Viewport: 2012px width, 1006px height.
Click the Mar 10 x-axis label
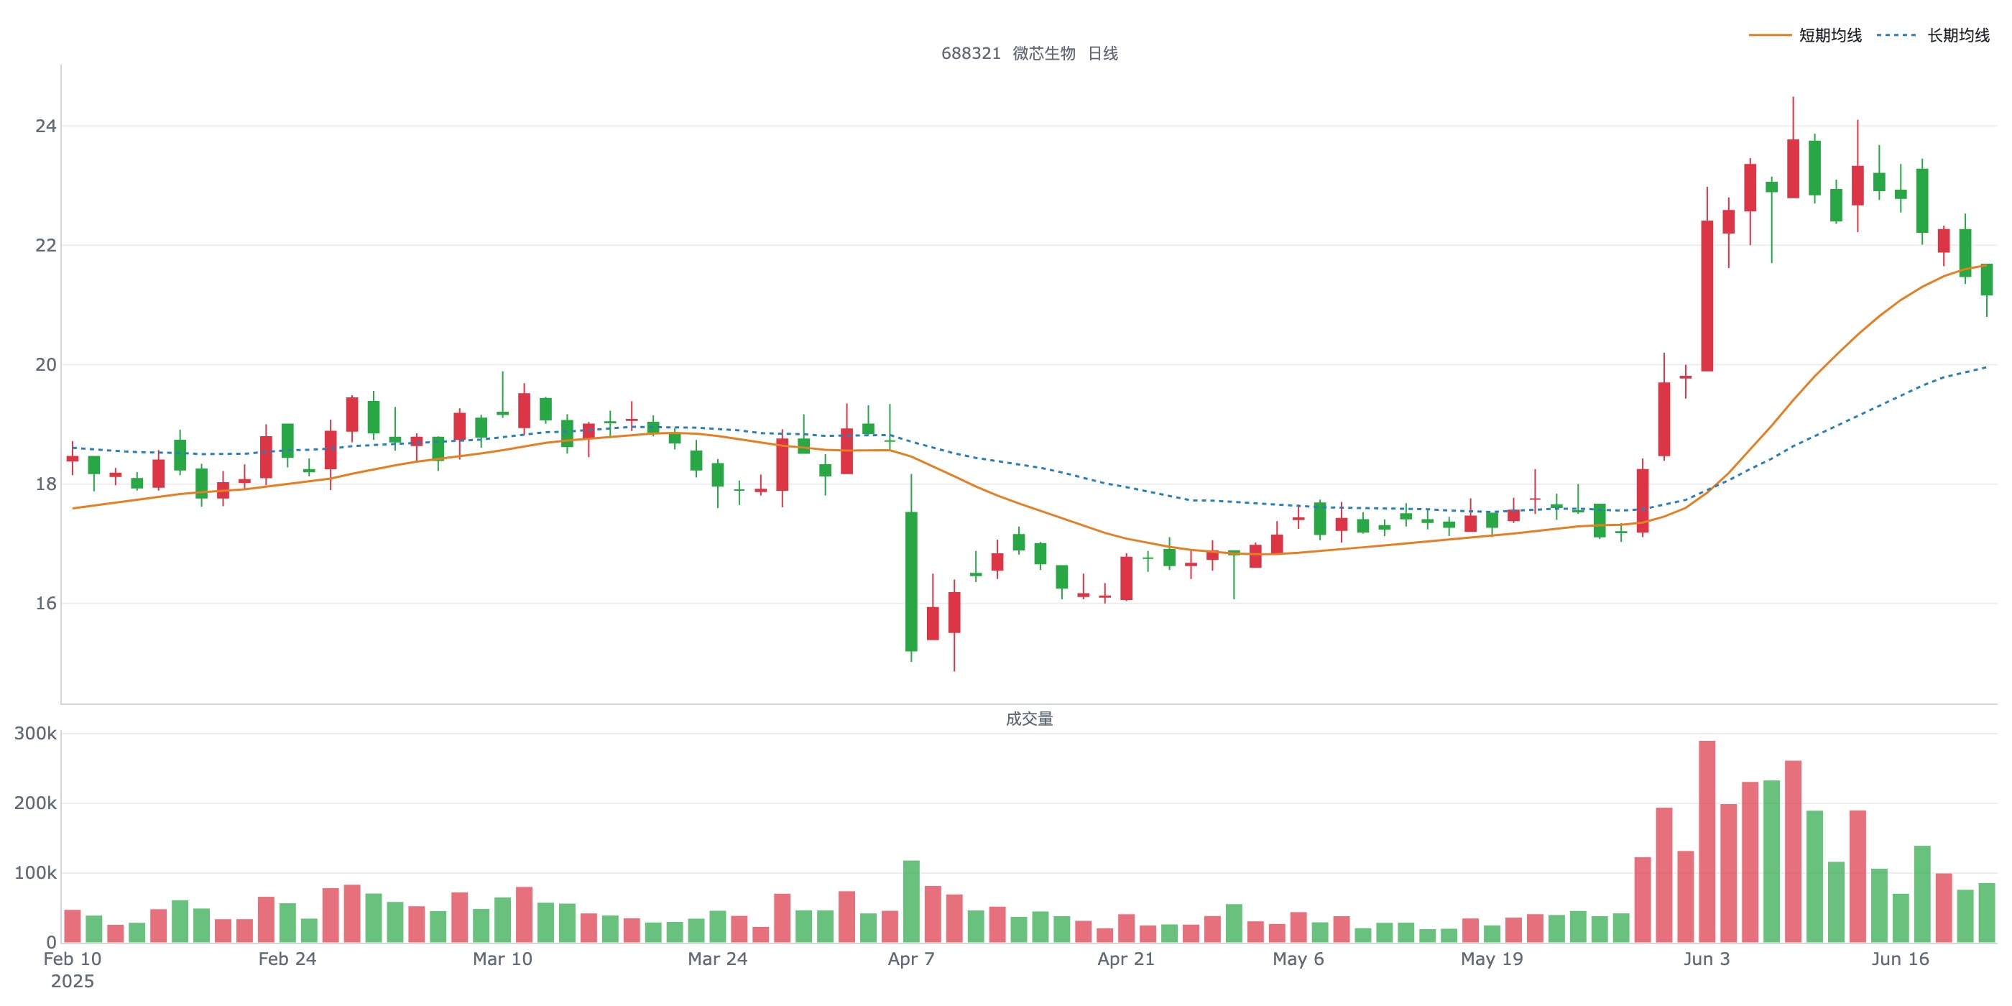point(502,959)
